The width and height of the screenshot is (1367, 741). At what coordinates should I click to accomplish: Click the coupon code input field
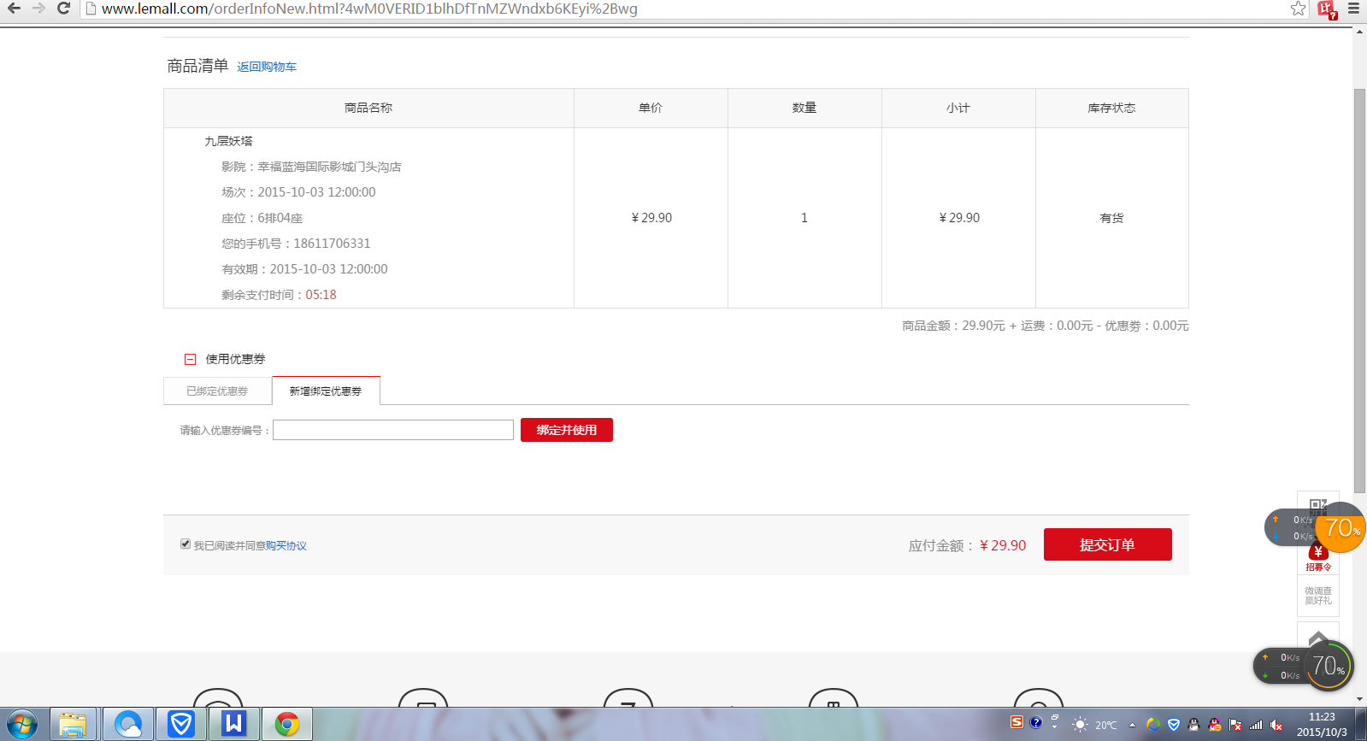(x=392, y=430)
